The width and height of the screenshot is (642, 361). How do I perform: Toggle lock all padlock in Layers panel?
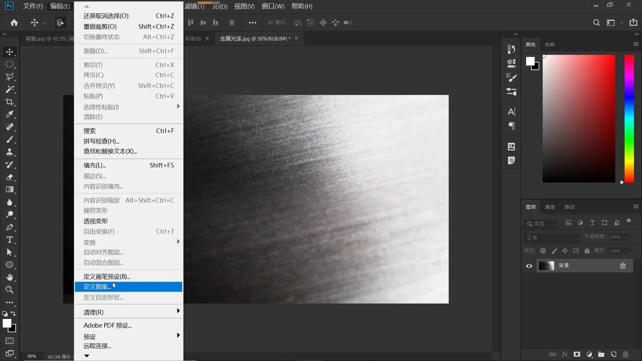[x=587, y=250]
